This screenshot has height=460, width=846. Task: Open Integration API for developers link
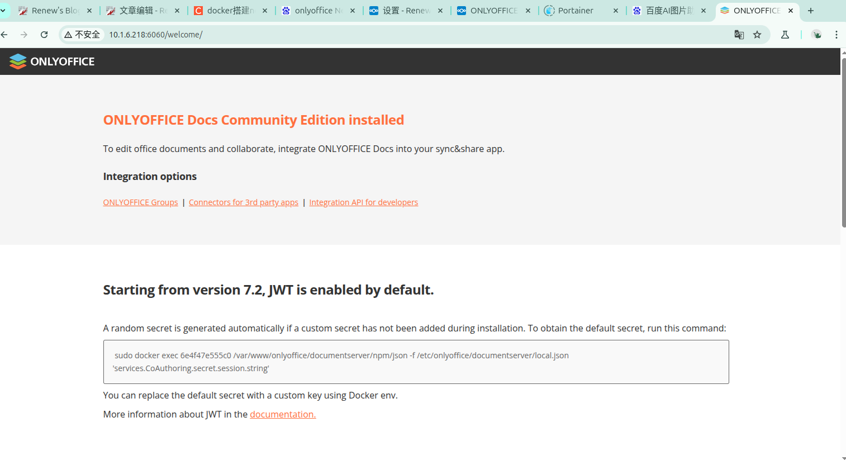364,202
